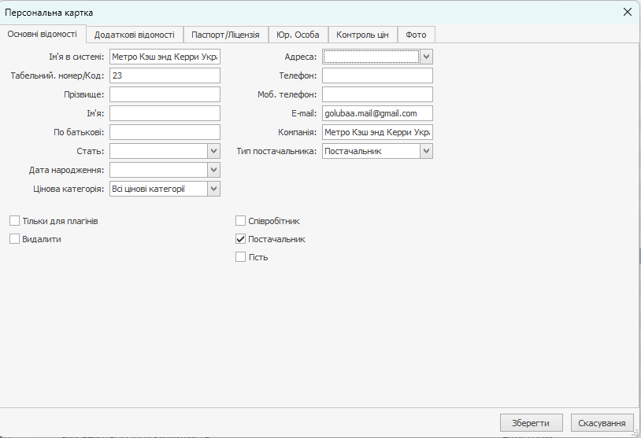The width and height of the screenshot is (641, 438).
Task: Click the Скасування button
Action: tap(602, 423)
